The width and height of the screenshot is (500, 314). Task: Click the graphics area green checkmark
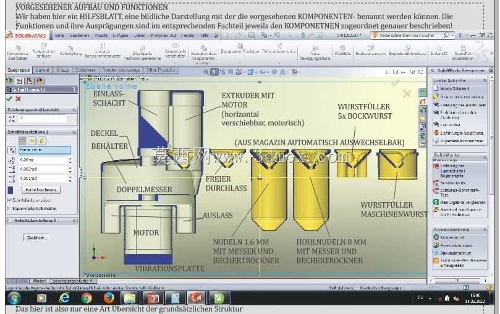(x=396, y=83)
